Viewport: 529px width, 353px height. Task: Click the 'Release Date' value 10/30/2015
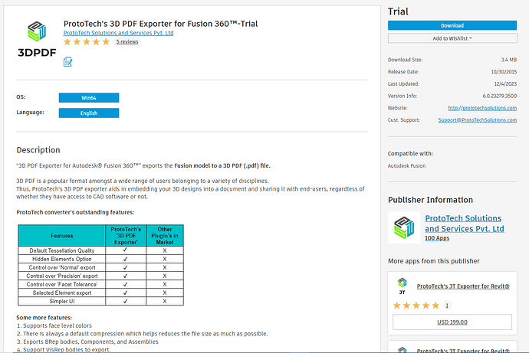pyautogui.click(x=504, y=72)
